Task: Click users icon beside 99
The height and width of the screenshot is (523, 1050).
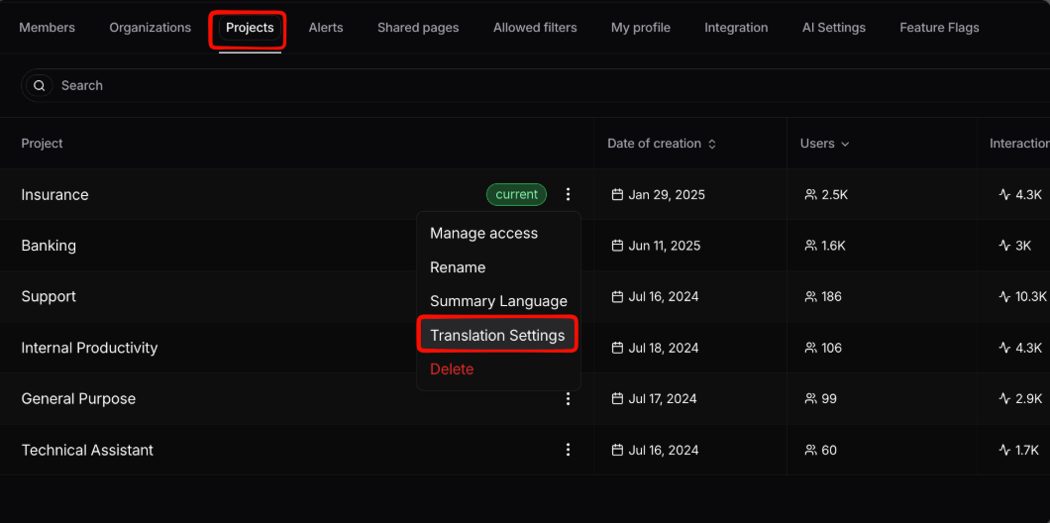Action: pyautogui.click(x=811, y=399)
